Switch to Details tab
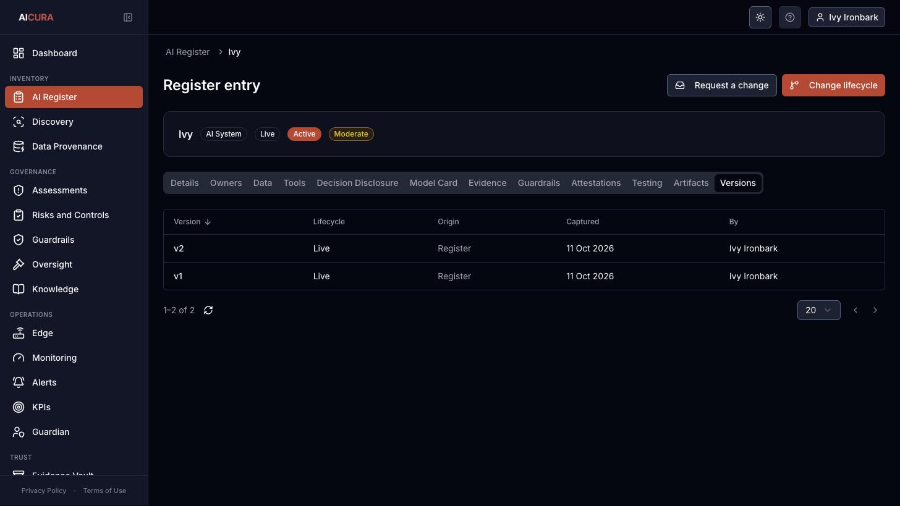 point(184,183)
